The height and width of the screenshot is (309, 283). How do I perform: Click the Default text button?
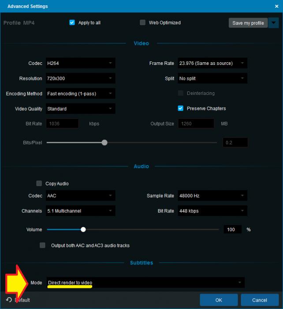[x=22, y=300]
